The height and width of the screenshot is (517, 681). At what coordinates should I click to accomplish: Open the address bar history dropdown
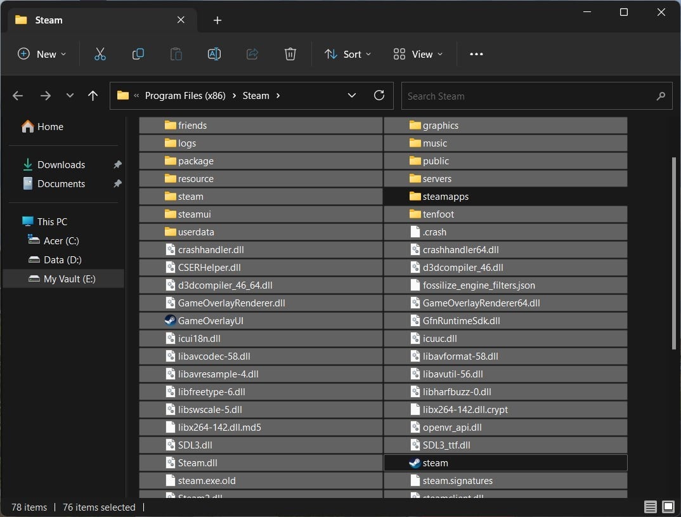[x=352, y=95]
